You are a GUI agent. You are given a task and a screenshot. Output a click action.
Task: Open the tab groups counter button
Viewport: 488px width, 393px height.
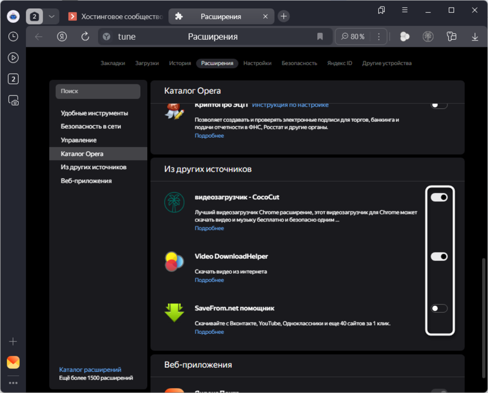point(34,16)
